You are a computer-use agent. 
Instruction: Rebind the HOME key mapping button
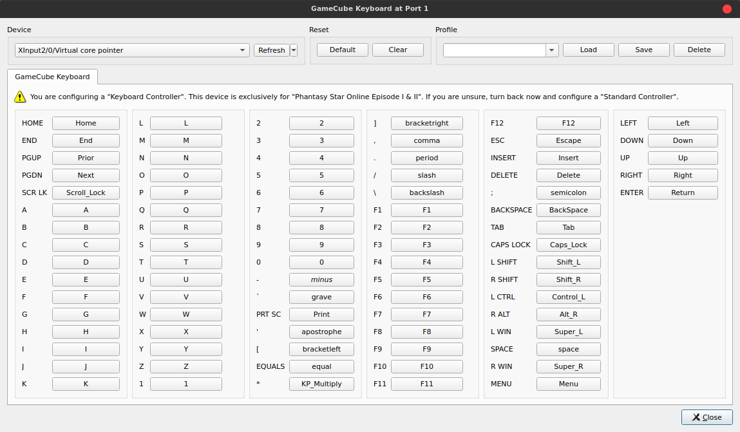pos(86,123)
